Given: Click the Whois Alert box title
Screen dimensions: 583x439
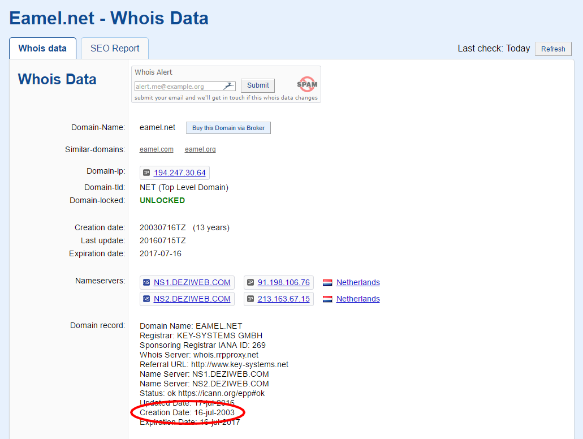Looking at the screenshot, I should pos(153,72).
